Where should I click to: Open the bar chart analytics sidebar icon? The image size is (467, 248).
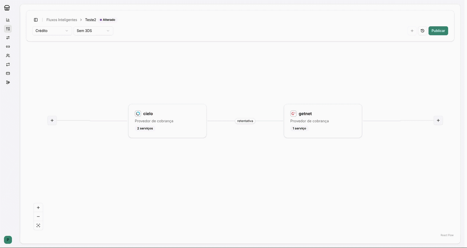click(x=8, y=20)
